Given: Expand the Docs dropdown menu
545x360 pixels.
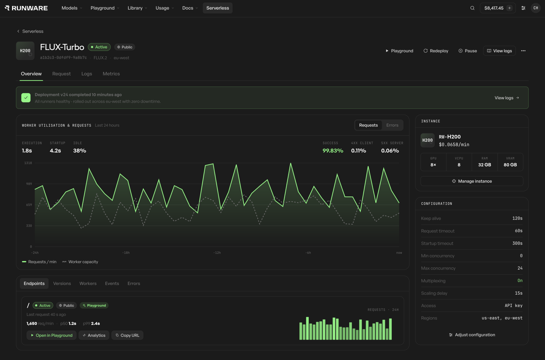Looking at the screenshot, I should [190, 8].
